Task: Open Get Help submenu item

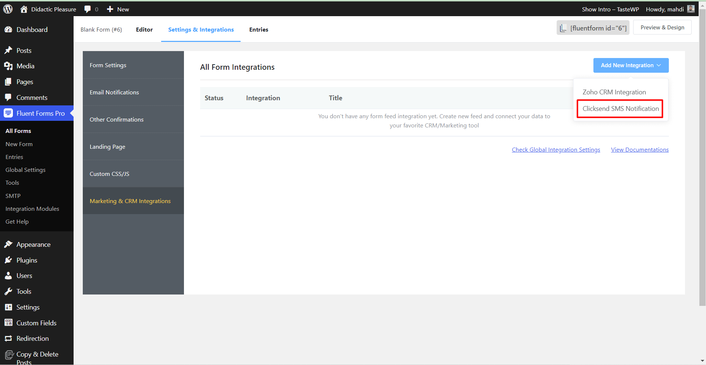Action: point(17,222)
